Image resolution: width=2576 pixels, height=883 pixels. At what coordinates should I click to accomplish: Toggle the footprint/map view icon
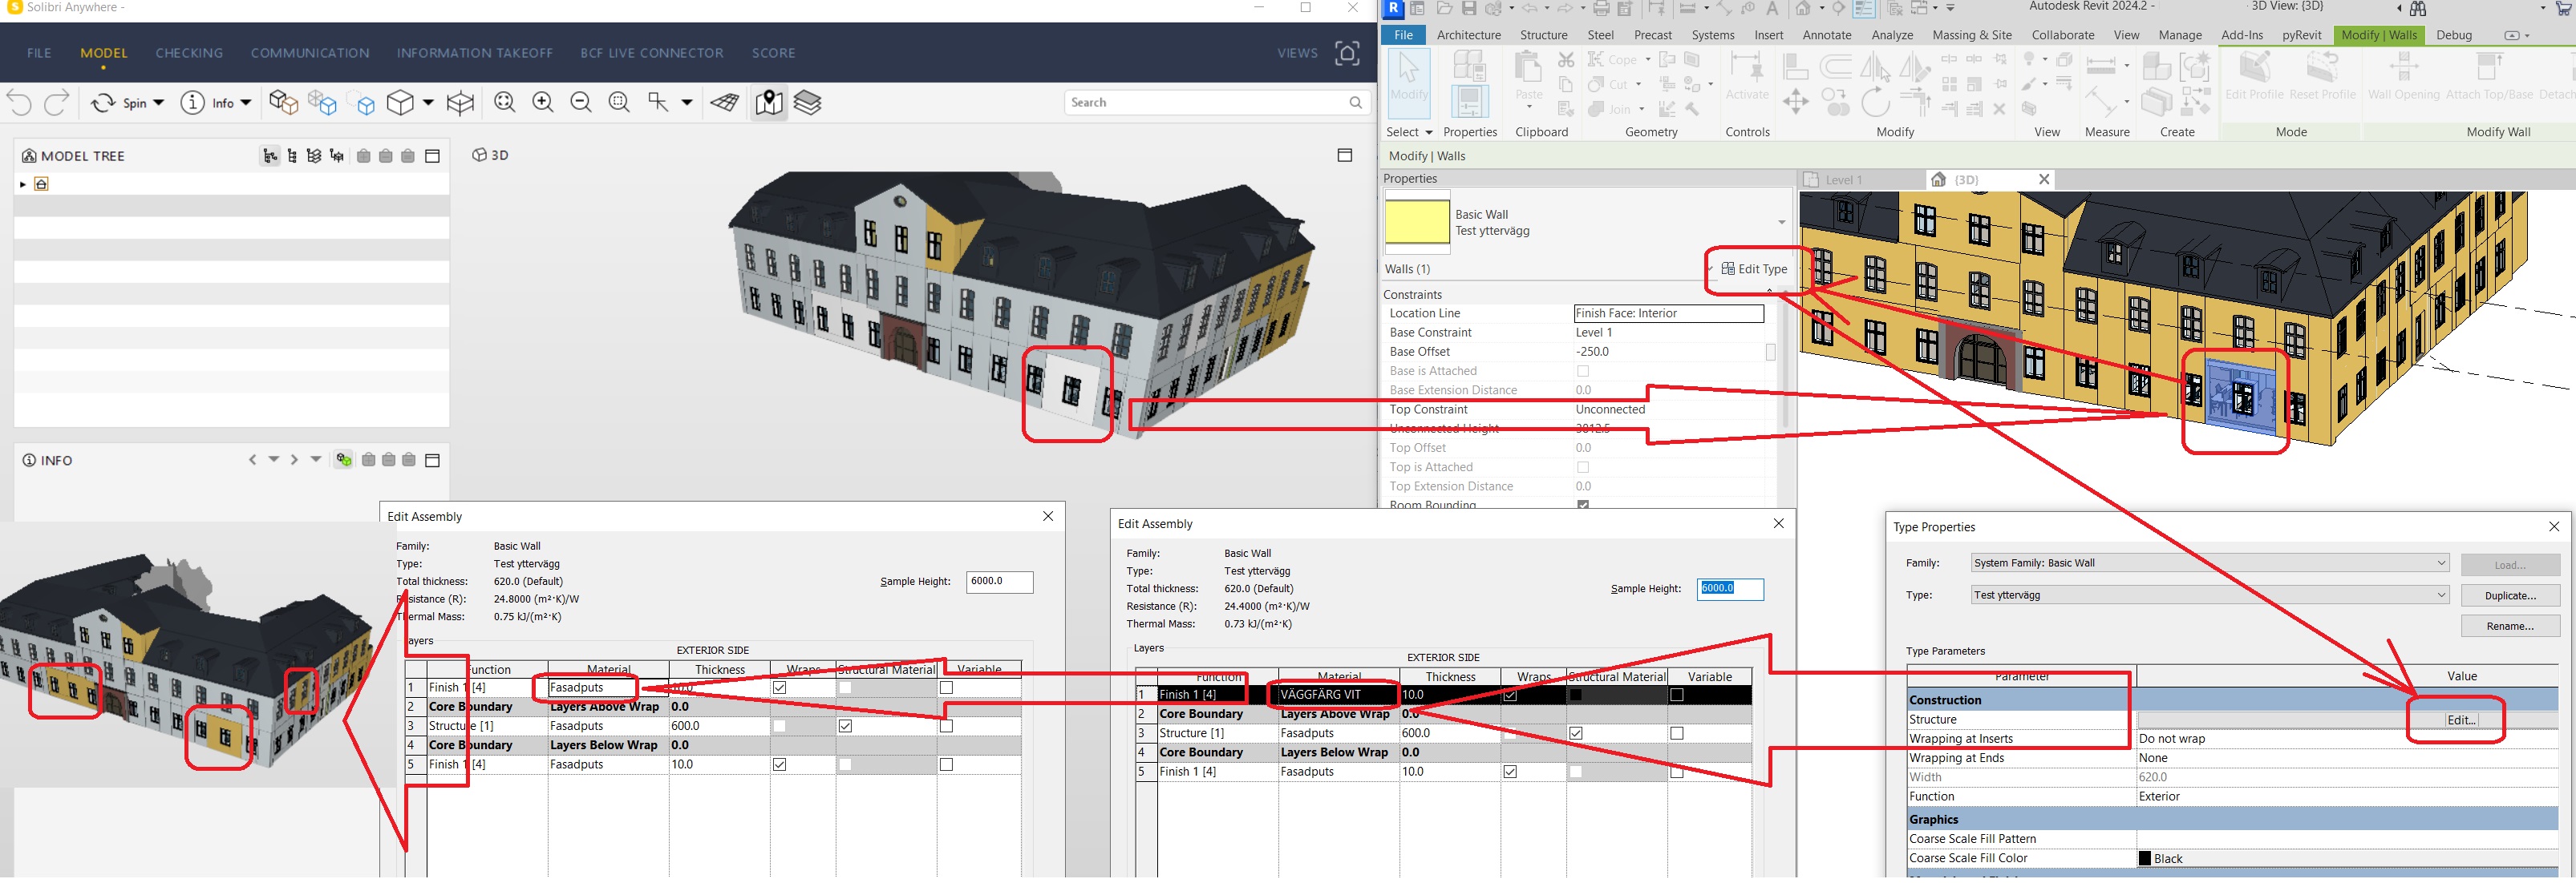[x=769, y=102]
